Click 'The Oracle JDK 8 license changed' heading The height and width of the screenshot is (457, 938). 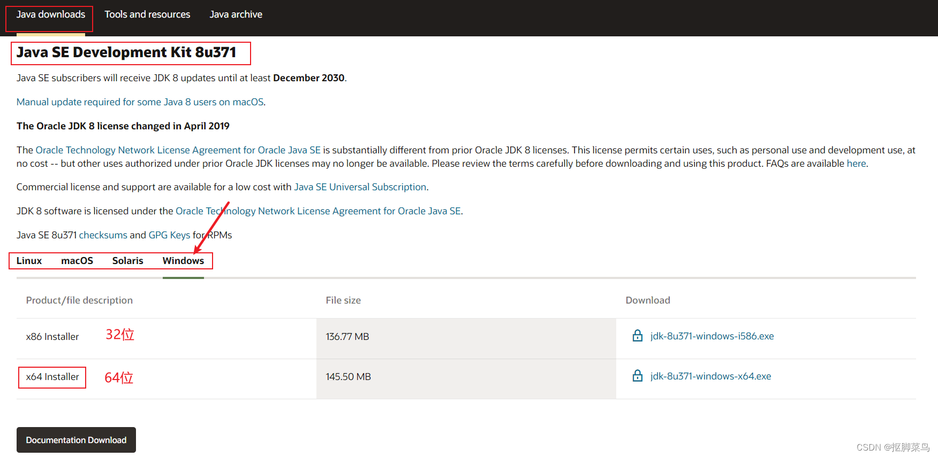click(123, 126)
